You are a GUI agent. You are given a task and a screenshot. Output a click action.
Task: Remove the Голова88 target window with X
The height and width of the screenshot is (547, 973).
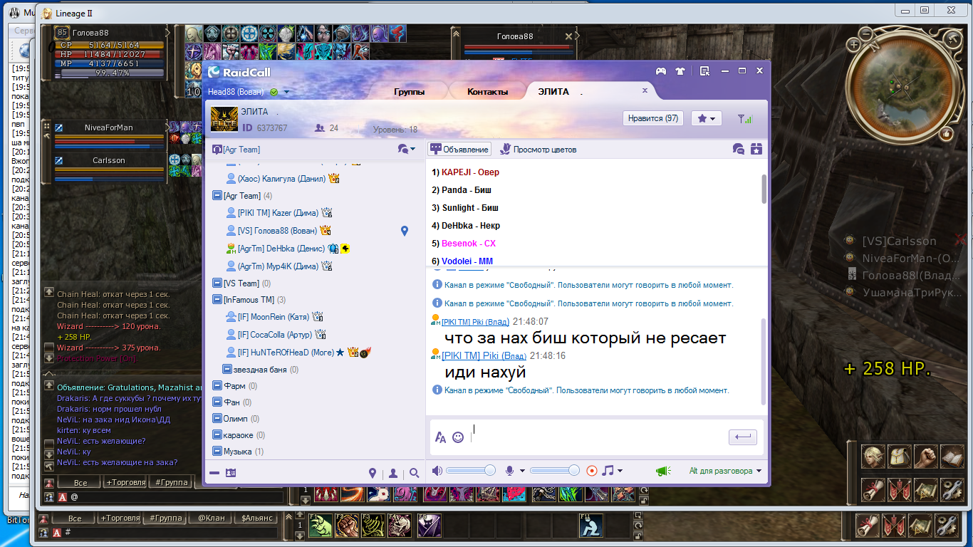(568, 36)
